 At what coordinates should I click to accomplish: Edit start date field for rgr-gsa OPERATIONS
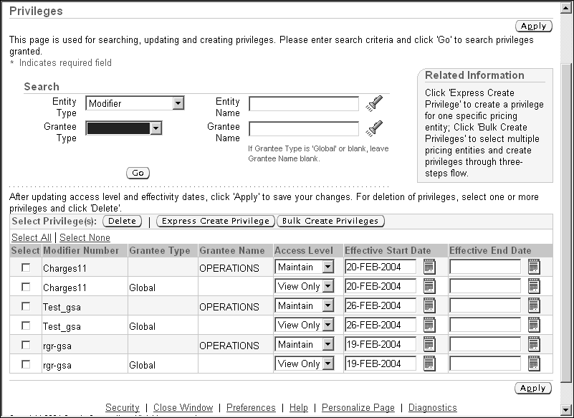pyautogui.click(x=381, y=344)
